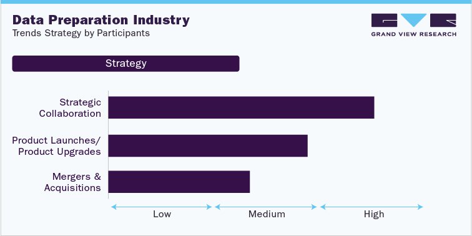
Task: Click the Strategic Collaboration label
Action: tap(70, 108)
